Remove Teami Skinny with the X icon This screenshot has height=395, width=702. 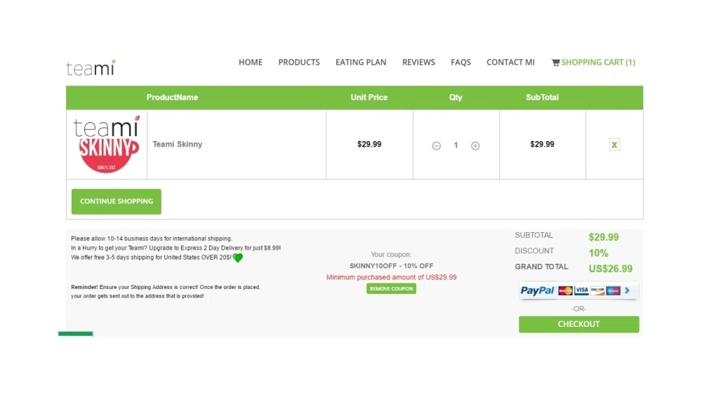614,145
